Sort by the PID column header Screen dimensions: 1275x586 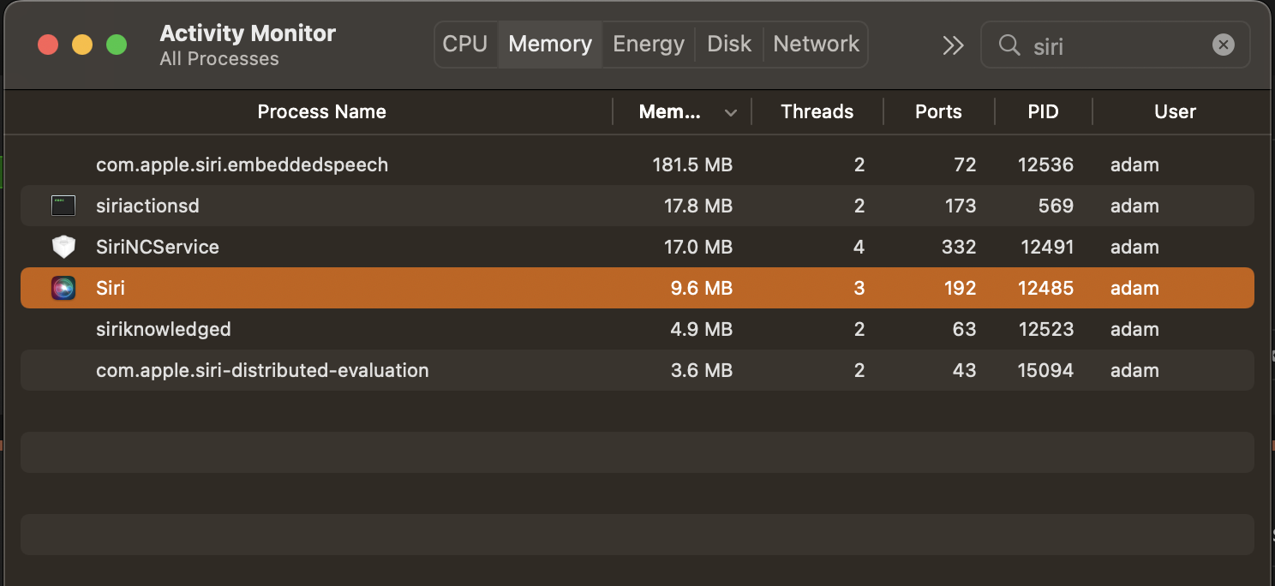1043,111
